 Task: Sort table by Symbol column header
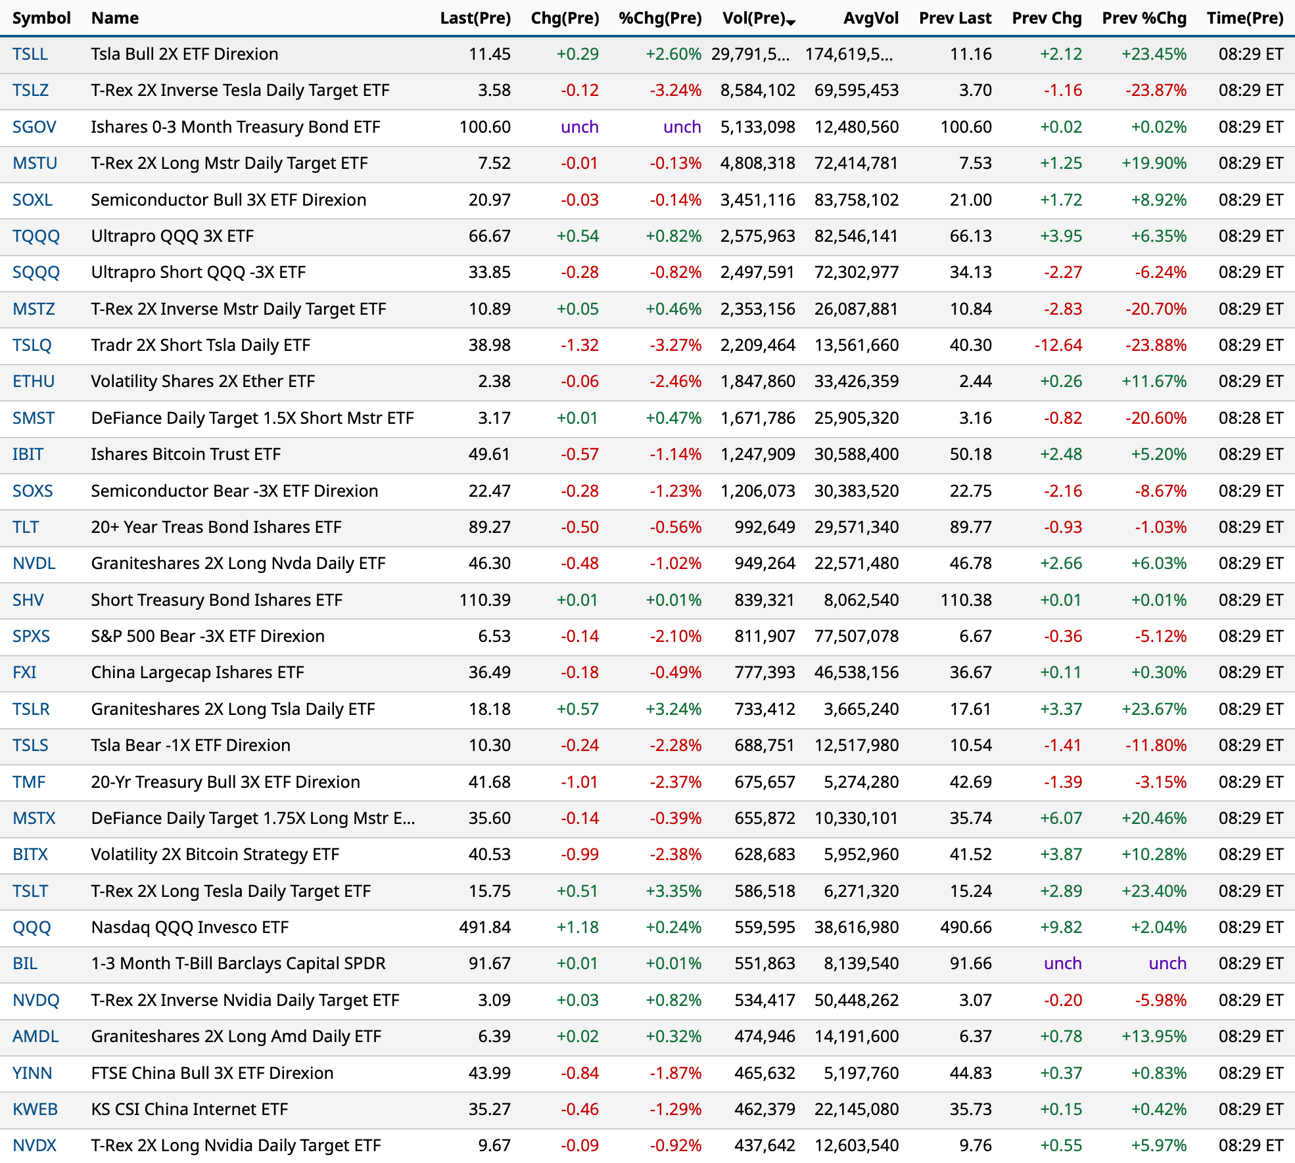pyautogui.click(x=41, y=18)
